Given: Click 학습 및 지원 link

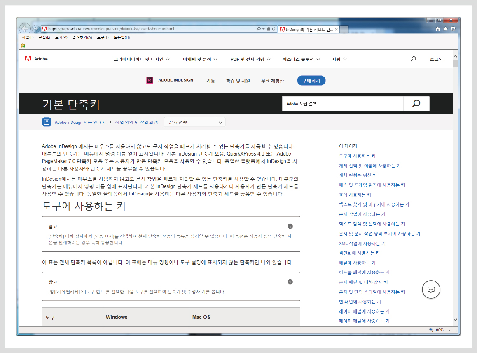Looking at the screenshot, I should pos(238,81).
